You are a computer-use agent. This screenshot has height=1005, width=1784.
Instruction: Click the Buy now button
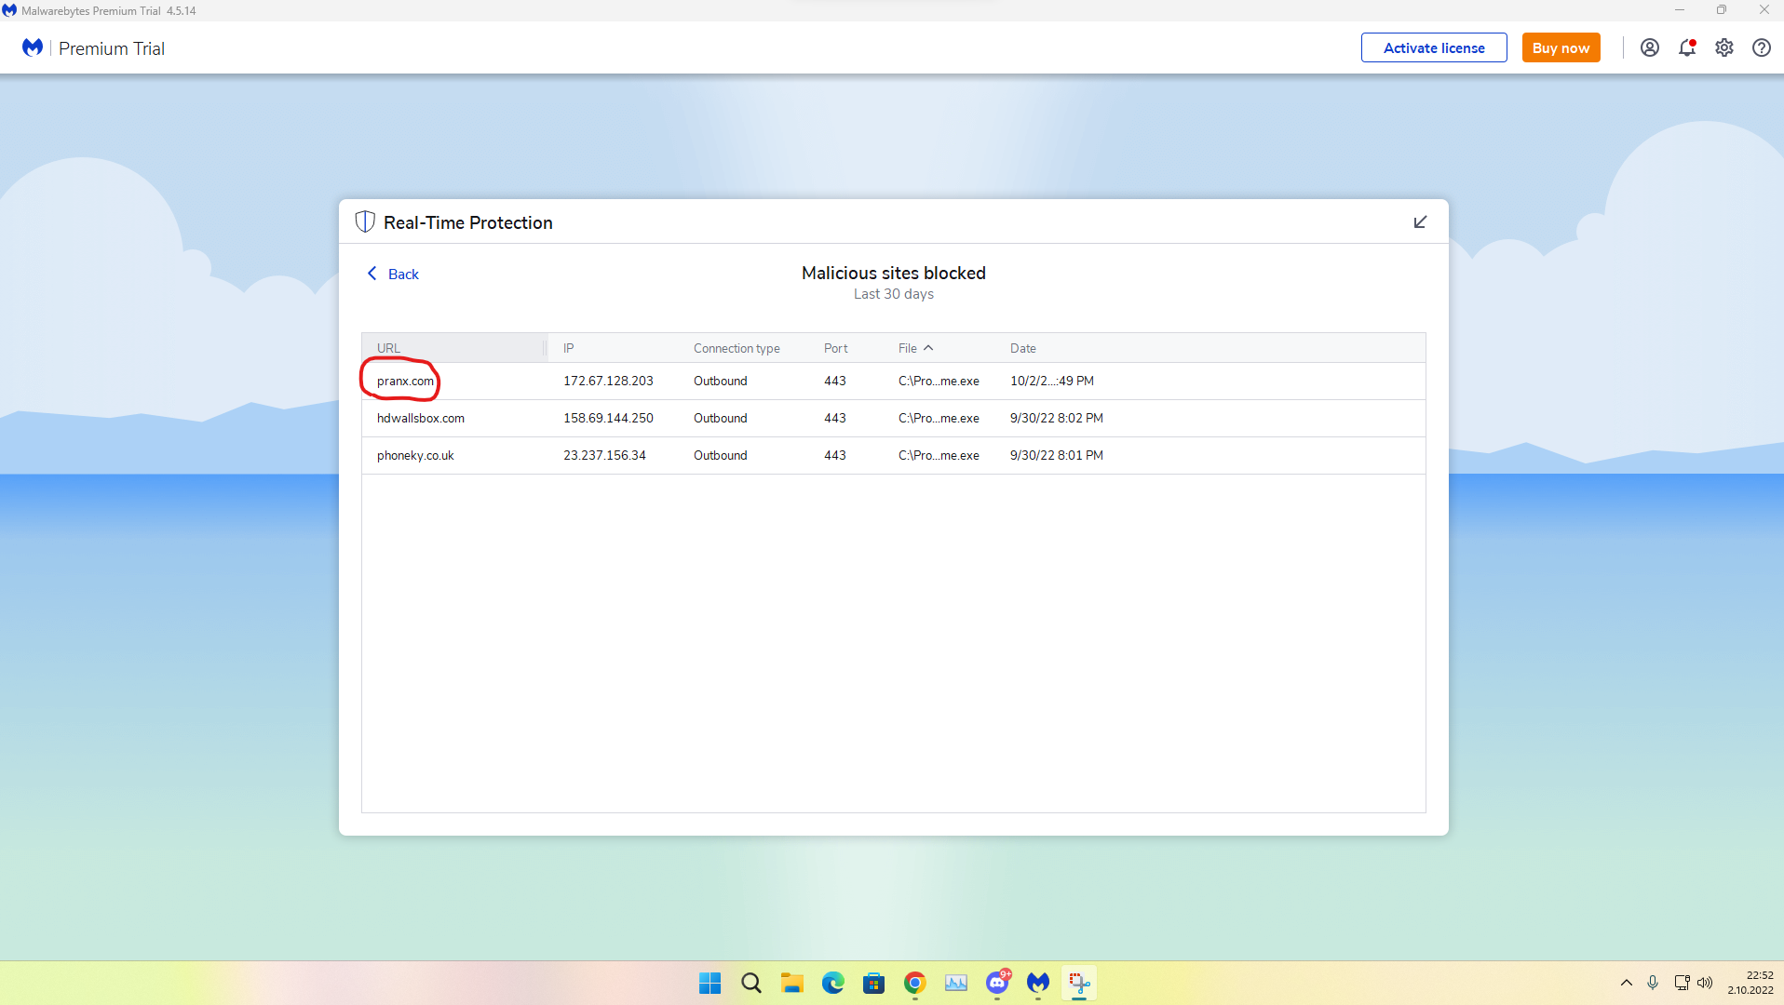coord(1561,47)
